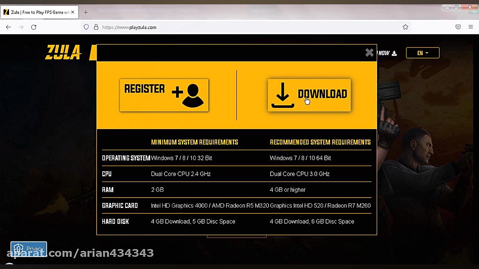This screenshot has width=479, height=269.
Task: Click the download arrow icon in the header
Action: point(394,53)
